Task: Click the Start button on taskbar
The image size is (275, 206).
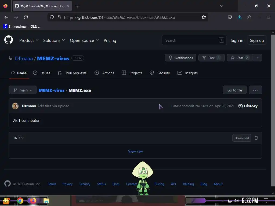Action: [6, 201]
